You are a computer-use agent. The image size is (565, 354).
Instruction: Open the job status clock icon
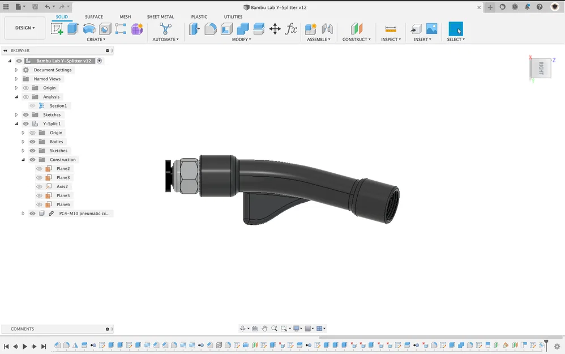[x=515, y=7]
